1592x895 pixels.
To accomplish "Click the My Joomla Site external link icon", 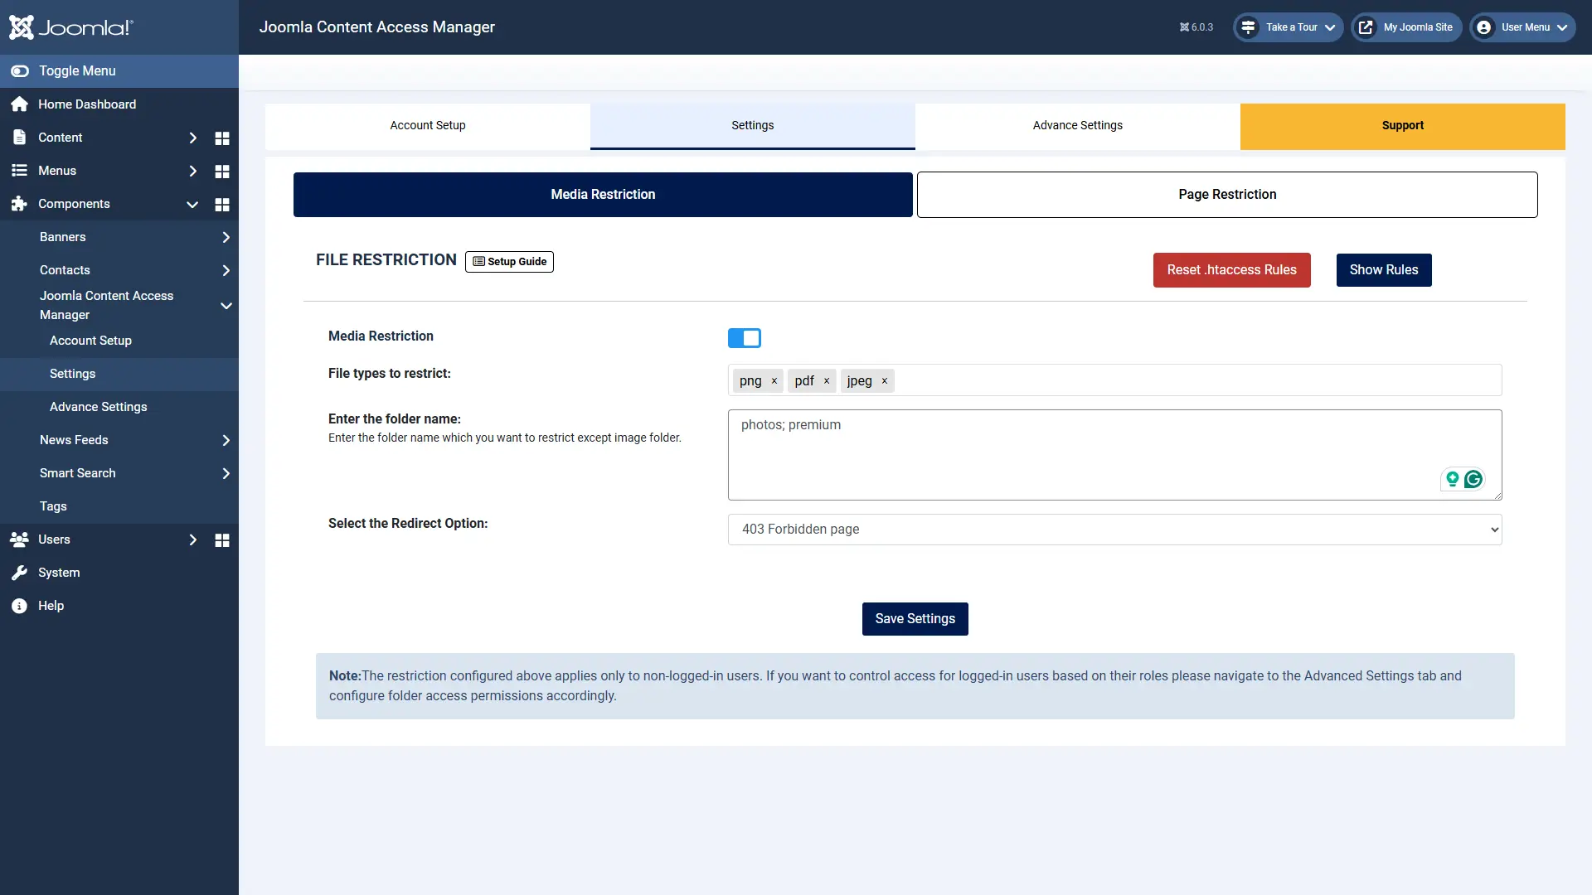I will 1366,27.
